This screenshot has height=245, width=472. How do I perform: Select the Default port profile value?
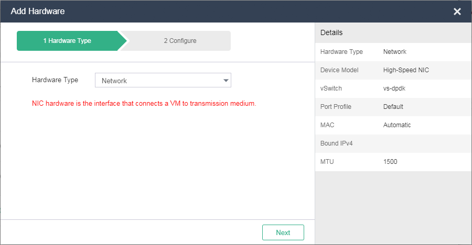click(x=393, y=107)
